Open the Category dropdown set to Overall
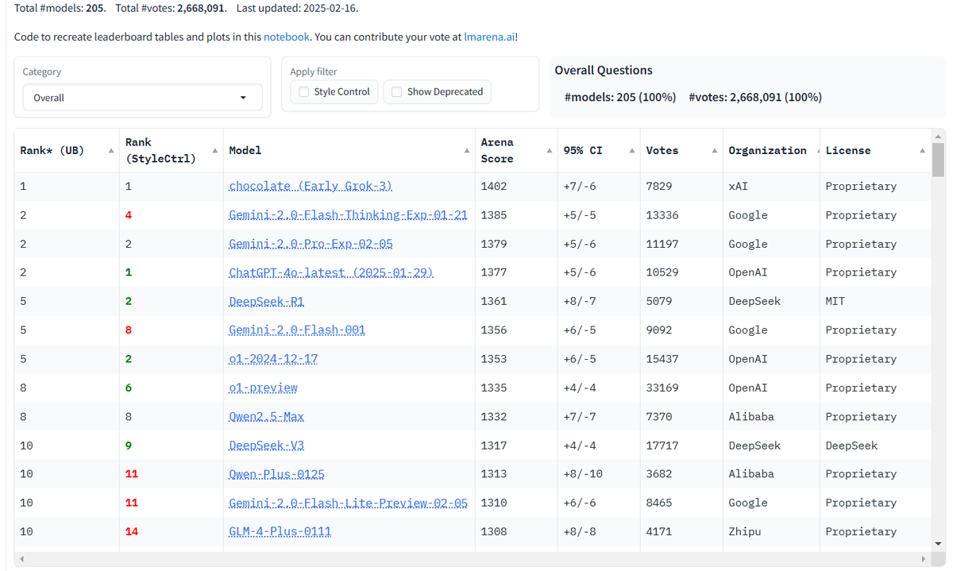The width and height of the screenshot is (953, 571). (x=141, y=96)
